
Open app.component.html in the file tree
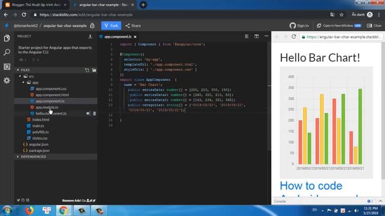[52, 95]
